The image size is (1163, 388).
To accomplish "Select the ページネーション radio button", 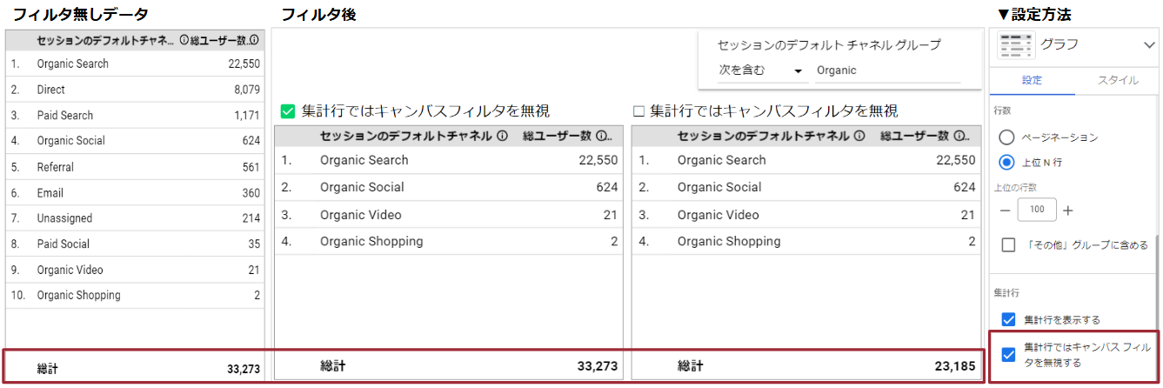I will coord(1007,137).
